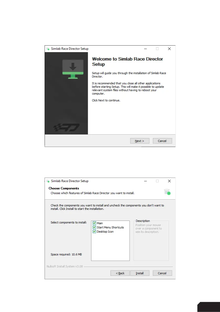Click the 'Click Next to continue.' text
The width and height of the screenshot is (220, 312).
[x=106, y=100]
